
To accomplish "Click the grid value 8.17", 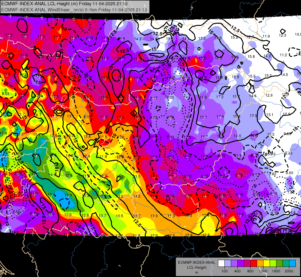I will [x=154, y=98].
